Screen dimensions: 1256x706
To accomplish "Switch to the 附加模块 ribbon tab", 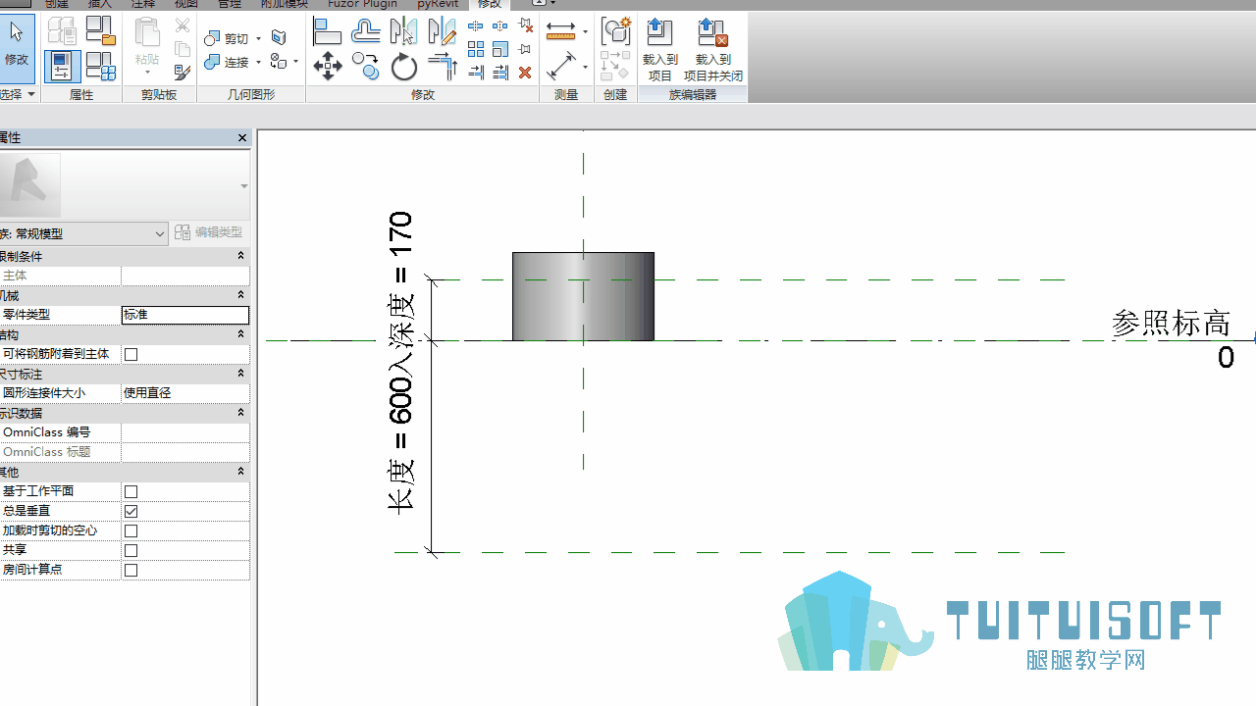I will 283,4.
